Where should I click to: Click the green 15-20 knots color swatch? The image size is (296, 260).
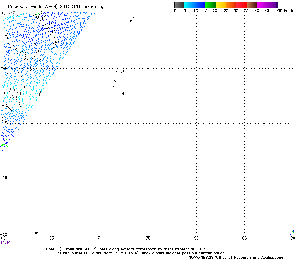pyautogui.click(x=210, y=5)
